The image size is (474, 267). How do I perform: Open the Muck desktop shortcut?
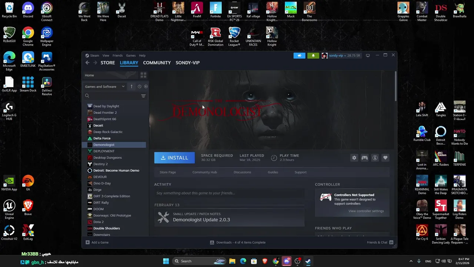click(291, 10)
